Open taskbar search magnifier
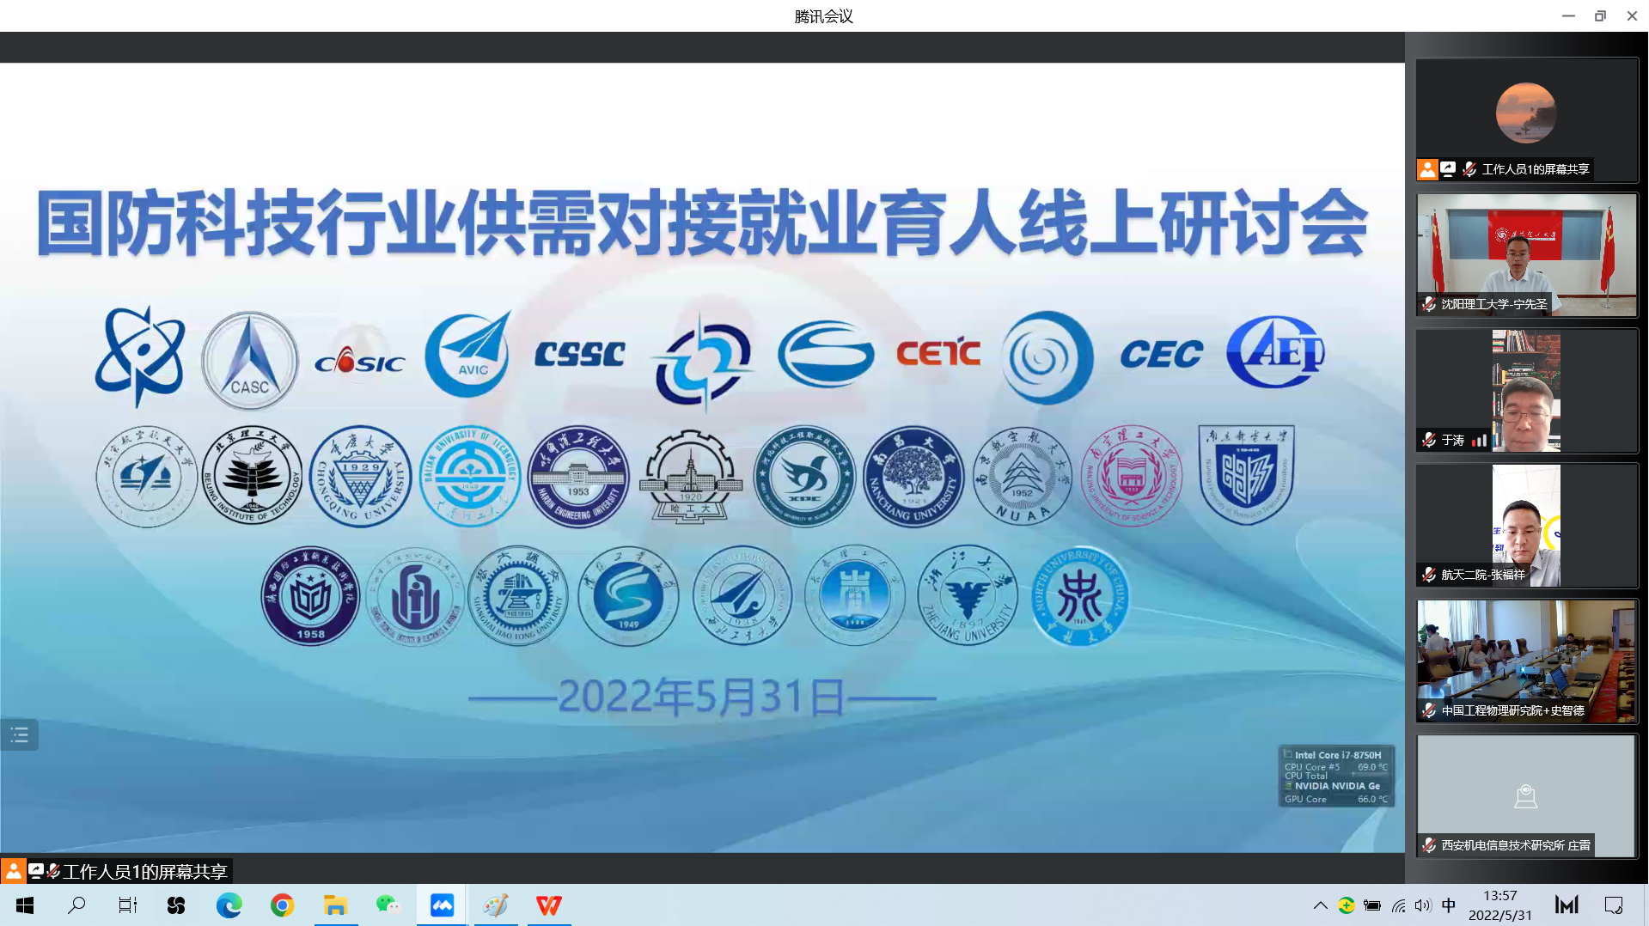The width and height of the screenshot is (1649, 926). click(76, 905)
